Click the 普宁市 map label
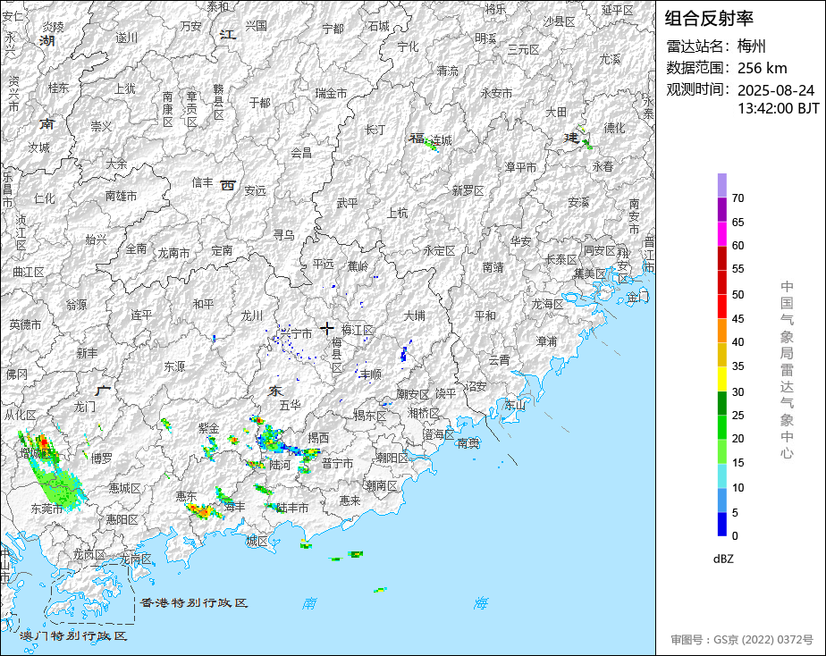 (337, 463)
